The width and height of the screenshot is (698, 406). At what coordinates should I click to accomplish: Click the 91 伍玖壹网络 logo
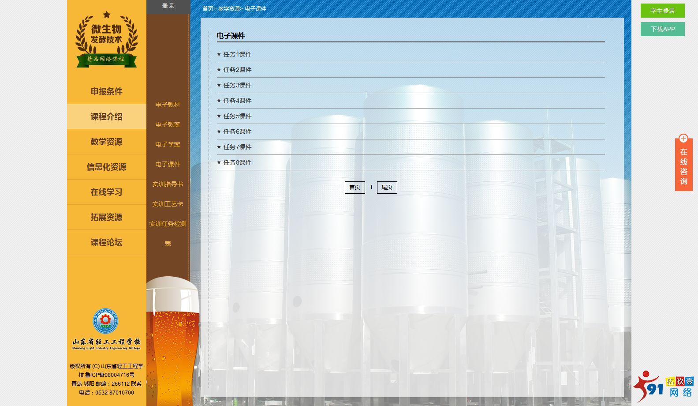(x=664, y=387)
